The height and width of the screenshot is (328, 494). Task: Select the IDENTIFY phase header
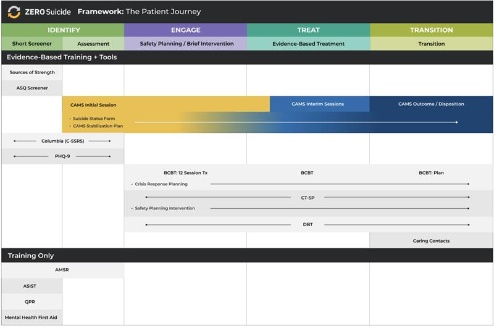(x=63, y=30)
